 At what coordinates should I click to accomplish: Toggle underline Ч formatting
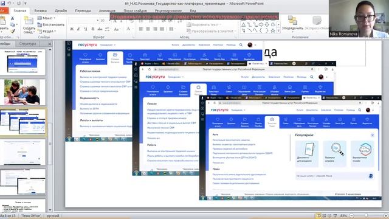click(86, 29)
